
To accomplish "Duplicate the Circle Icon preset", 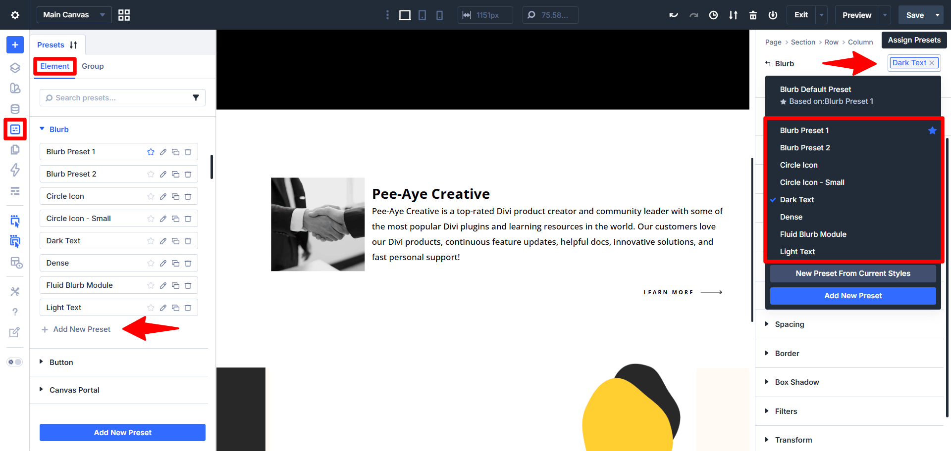I will point(175,196).
